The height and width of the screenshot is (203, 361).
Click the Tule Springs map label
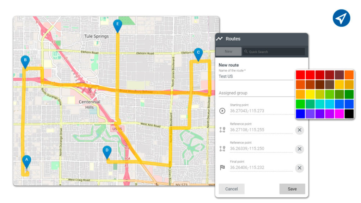96,36
